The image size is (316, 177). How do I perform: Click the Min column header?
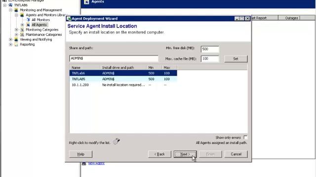[154, 67]
